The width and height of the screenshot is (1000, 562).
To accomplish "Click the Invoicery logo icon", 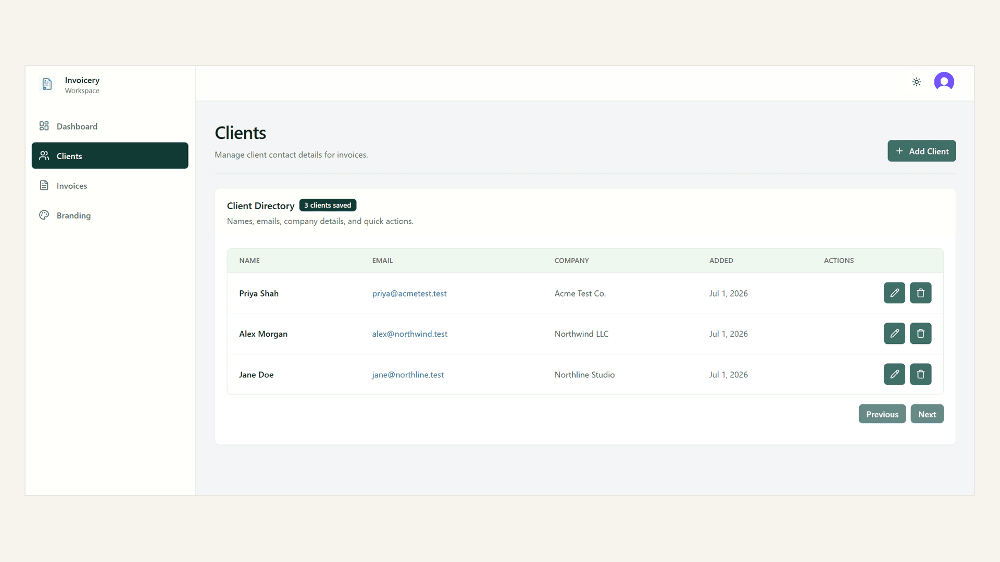I will (47, 84).
